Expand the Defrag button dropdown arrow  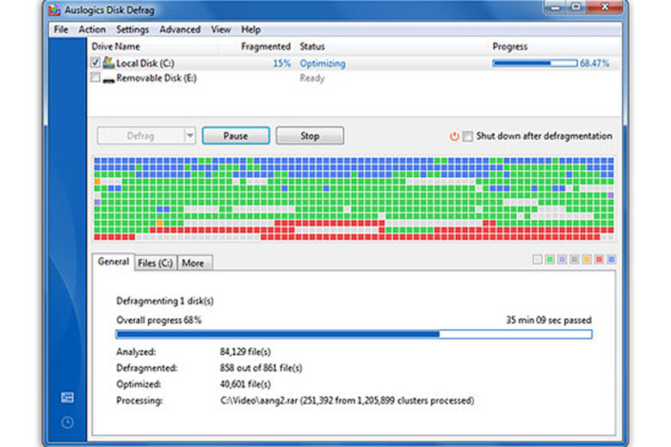(x=189, y=136)
